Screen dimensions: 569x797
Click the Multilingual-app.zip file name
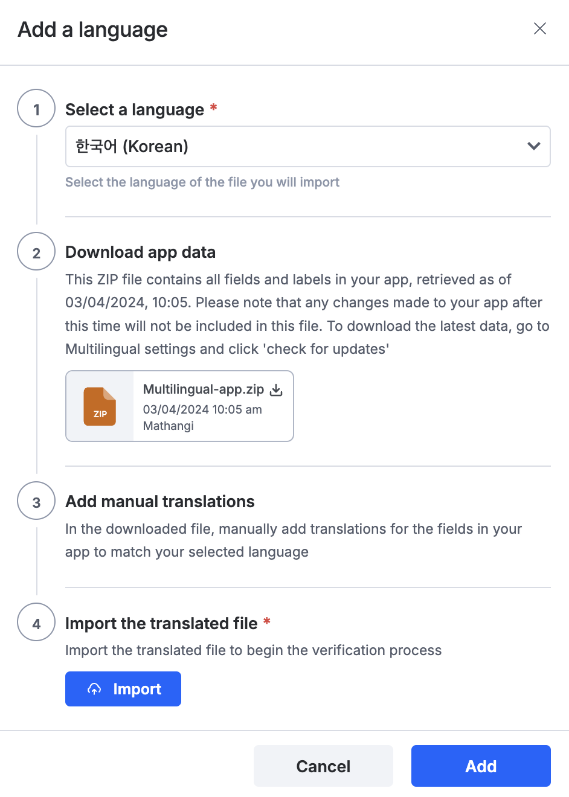pos(204,389)
